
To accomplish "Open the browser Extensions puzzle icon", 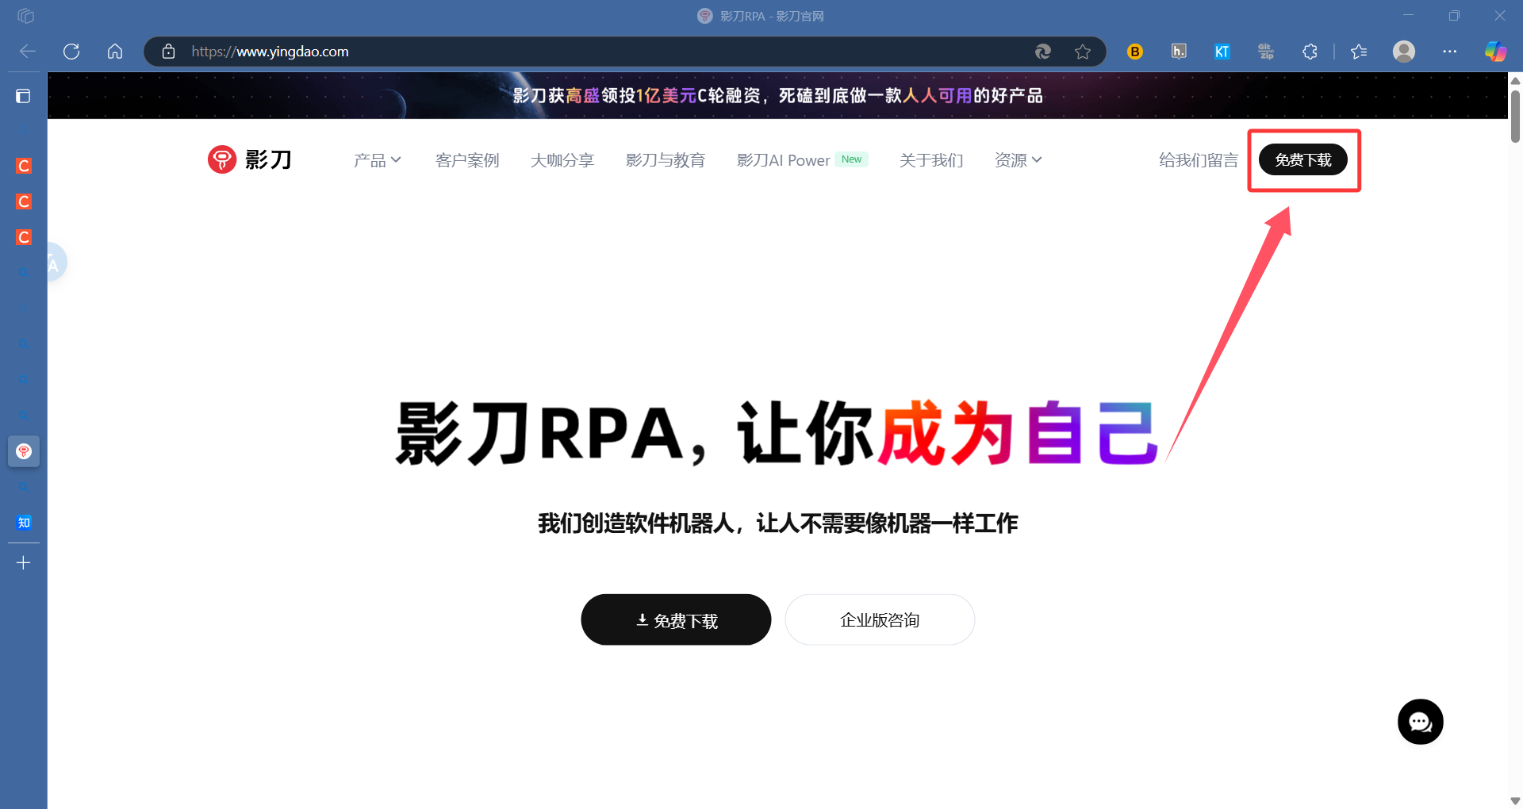I will (1310, 52).
